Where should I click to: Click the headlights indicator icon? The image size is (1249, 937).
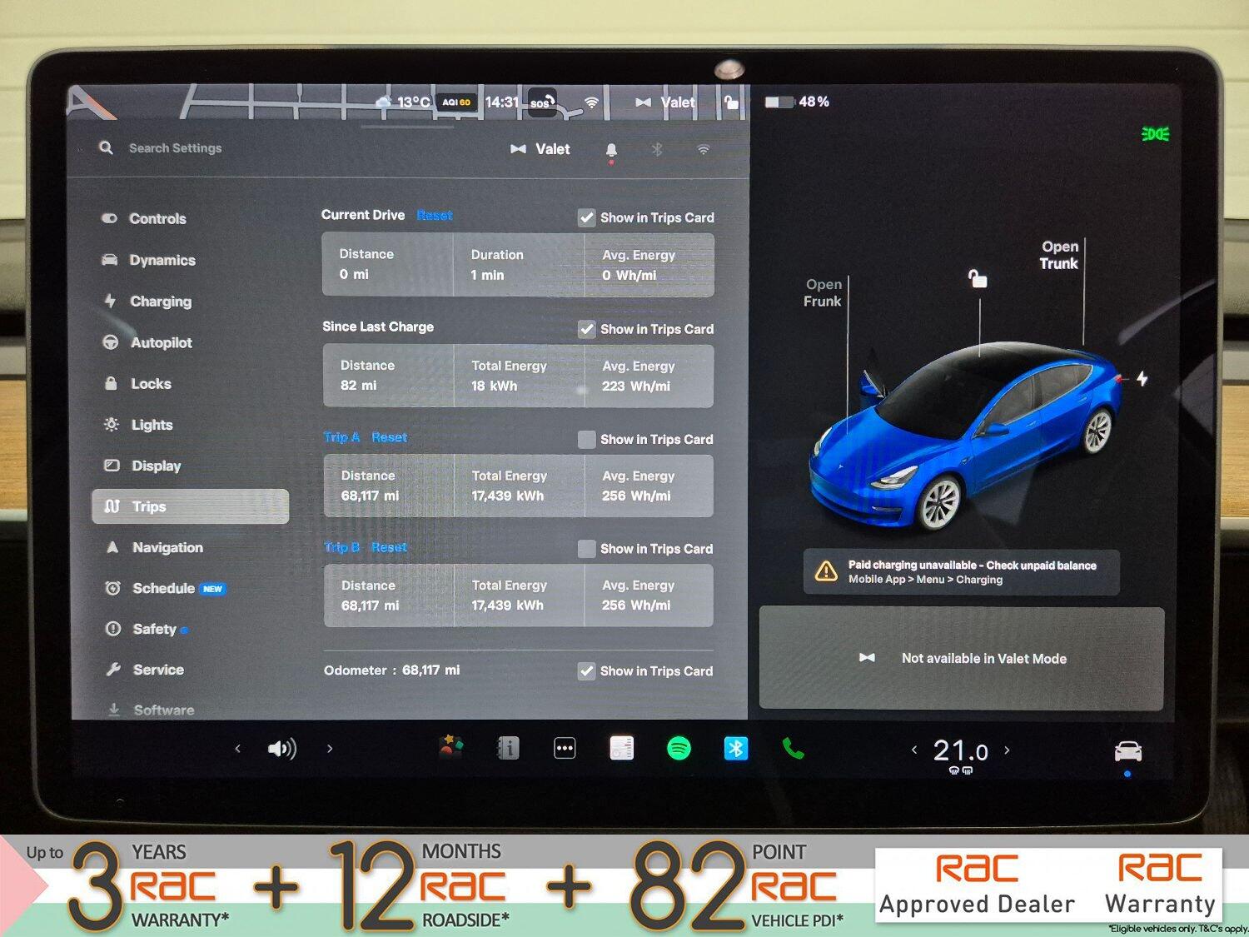point(1155,134)
